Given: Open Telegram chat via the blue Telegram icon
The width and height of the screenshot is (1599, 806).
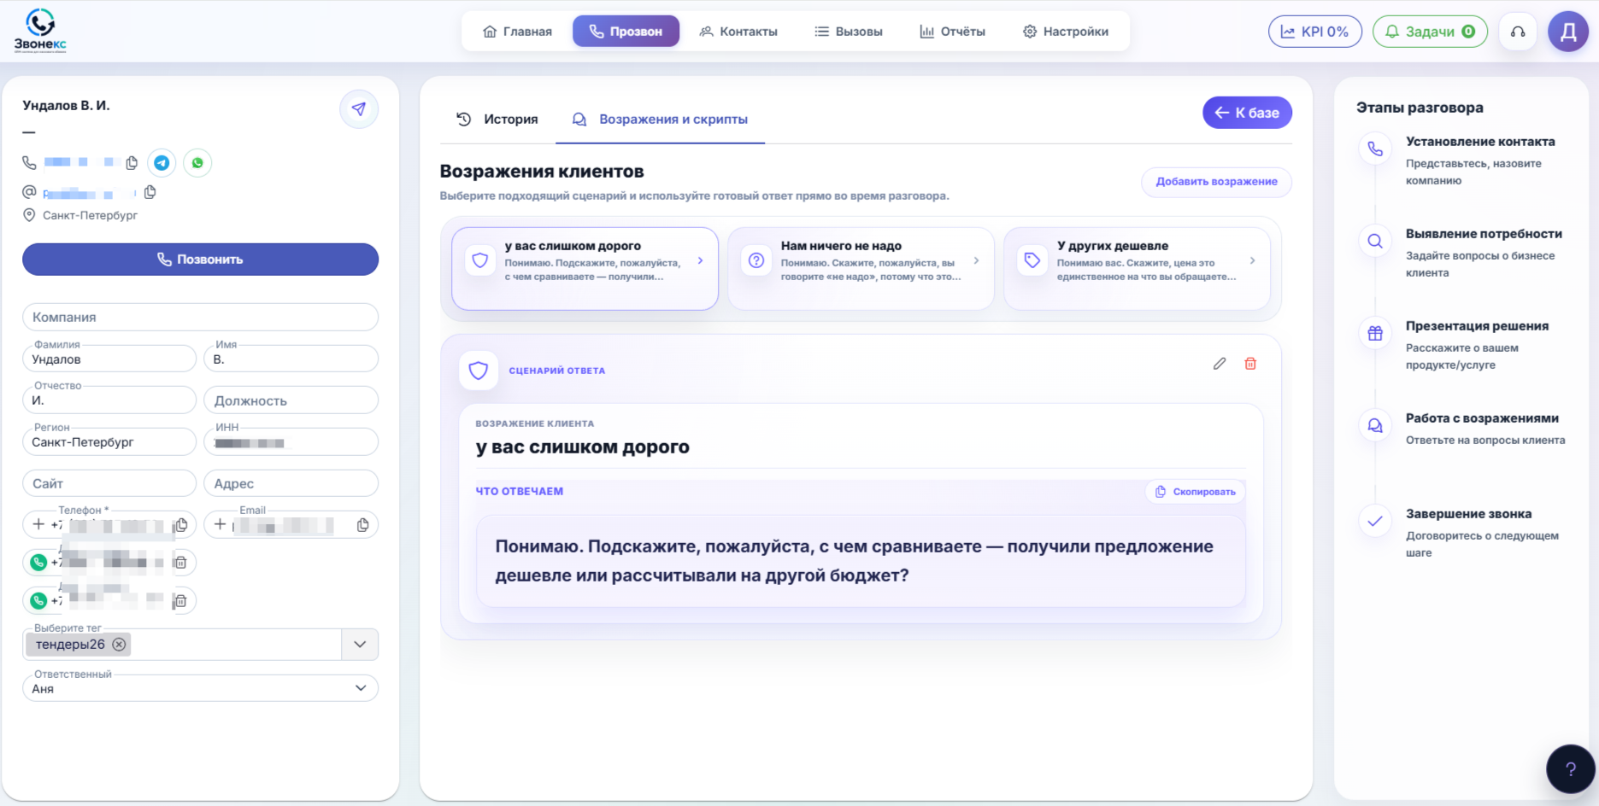Looking at the screenshot, I should coord(162,162).
